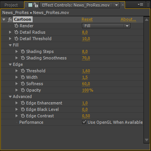
Task: Open the Effect Controls viewer dropdown arrow
Action: (116, 5)
